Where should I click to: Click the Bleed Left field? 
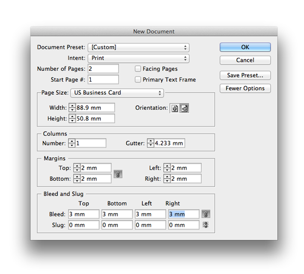point(150,214)
